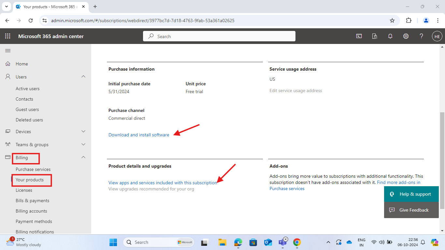Viewport: 445px width, 250px height.
Task: Collapse the Billing section chevron
Action: [83, 157]
